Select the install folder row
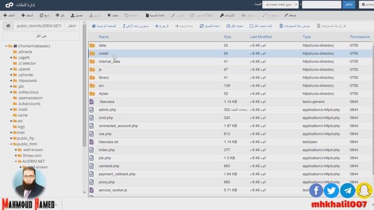Viewport: 374px width, 210px height. coord(230,53)
